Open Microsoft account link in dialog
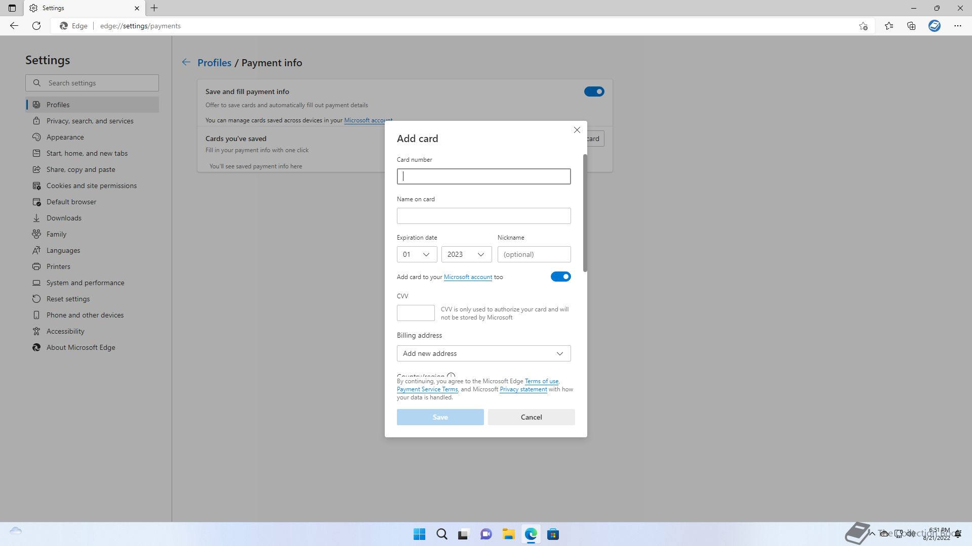This screenshot has width=972, height=546. (468, 277)
